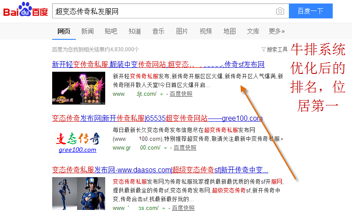352x213 pixels.
Task: Open the 音乐 tab
Action: click(x=158, y=31)
